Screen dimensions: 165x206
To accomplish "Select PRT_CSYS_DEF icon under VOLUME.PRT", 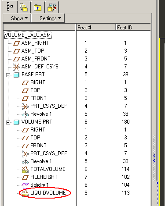I will pyautogui.click(x=25, y=154).
